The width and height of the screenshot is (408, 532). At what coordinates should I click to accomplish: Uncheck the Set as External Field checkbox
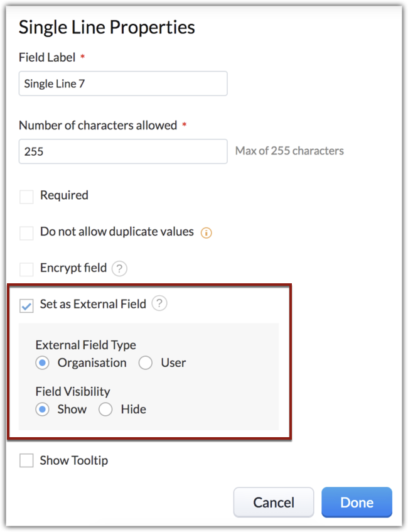[27, 306]
